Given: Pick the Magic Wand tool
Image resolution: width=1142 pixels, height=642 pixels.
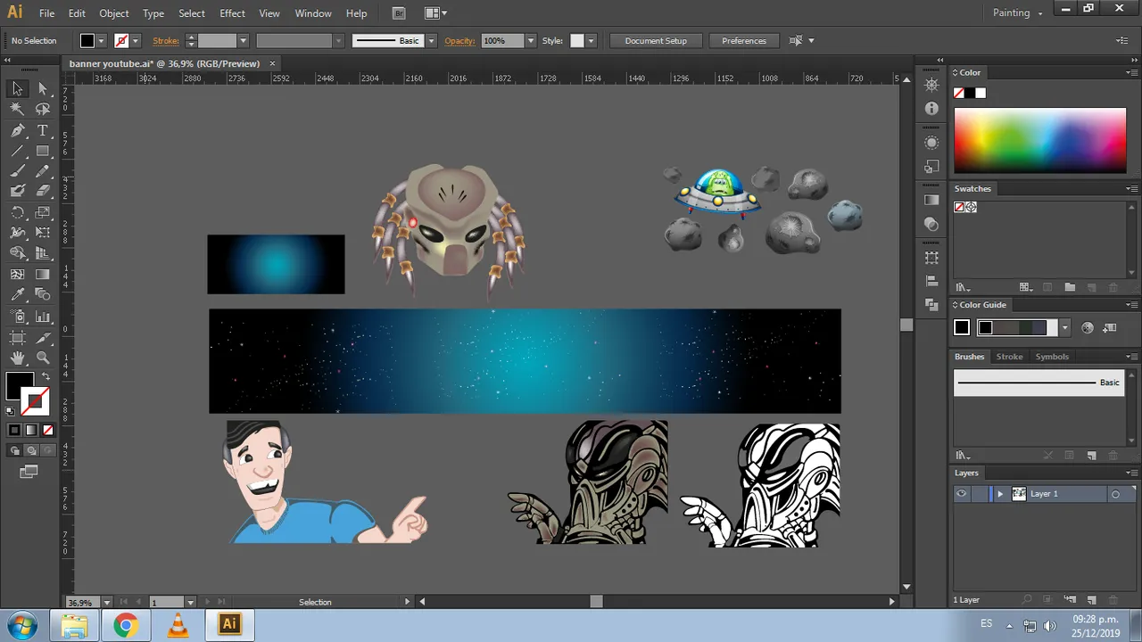Looking at the screenshot, I should (x=17, y=109).
